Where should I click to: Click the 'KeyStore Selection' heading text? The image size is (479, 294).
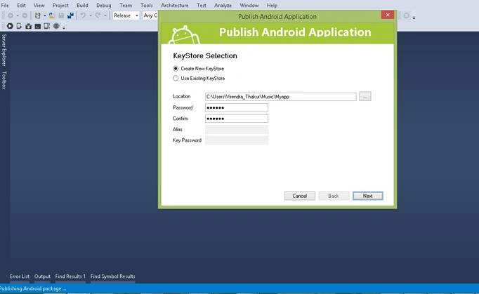205,56
